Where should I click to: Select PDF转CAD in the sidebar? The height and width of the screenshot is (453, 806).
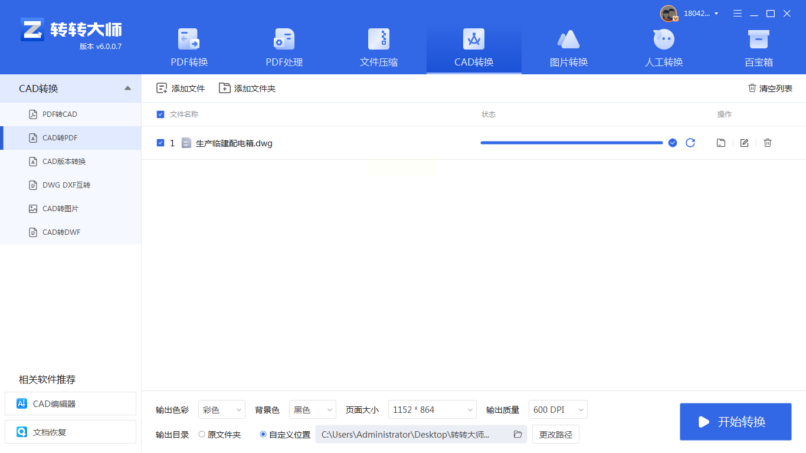[x=71, y=114]
